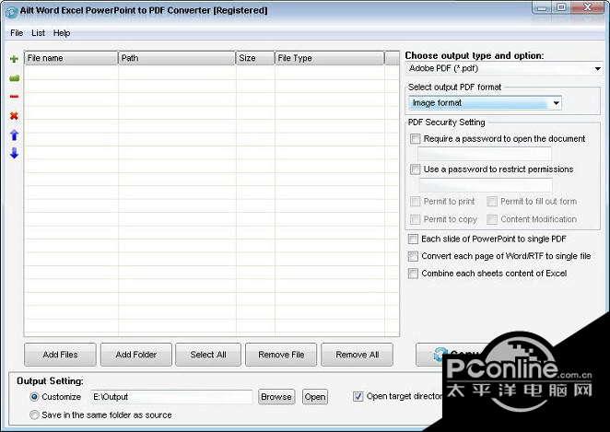
Task: Open the List menu
Action: (x=38, y=33)
